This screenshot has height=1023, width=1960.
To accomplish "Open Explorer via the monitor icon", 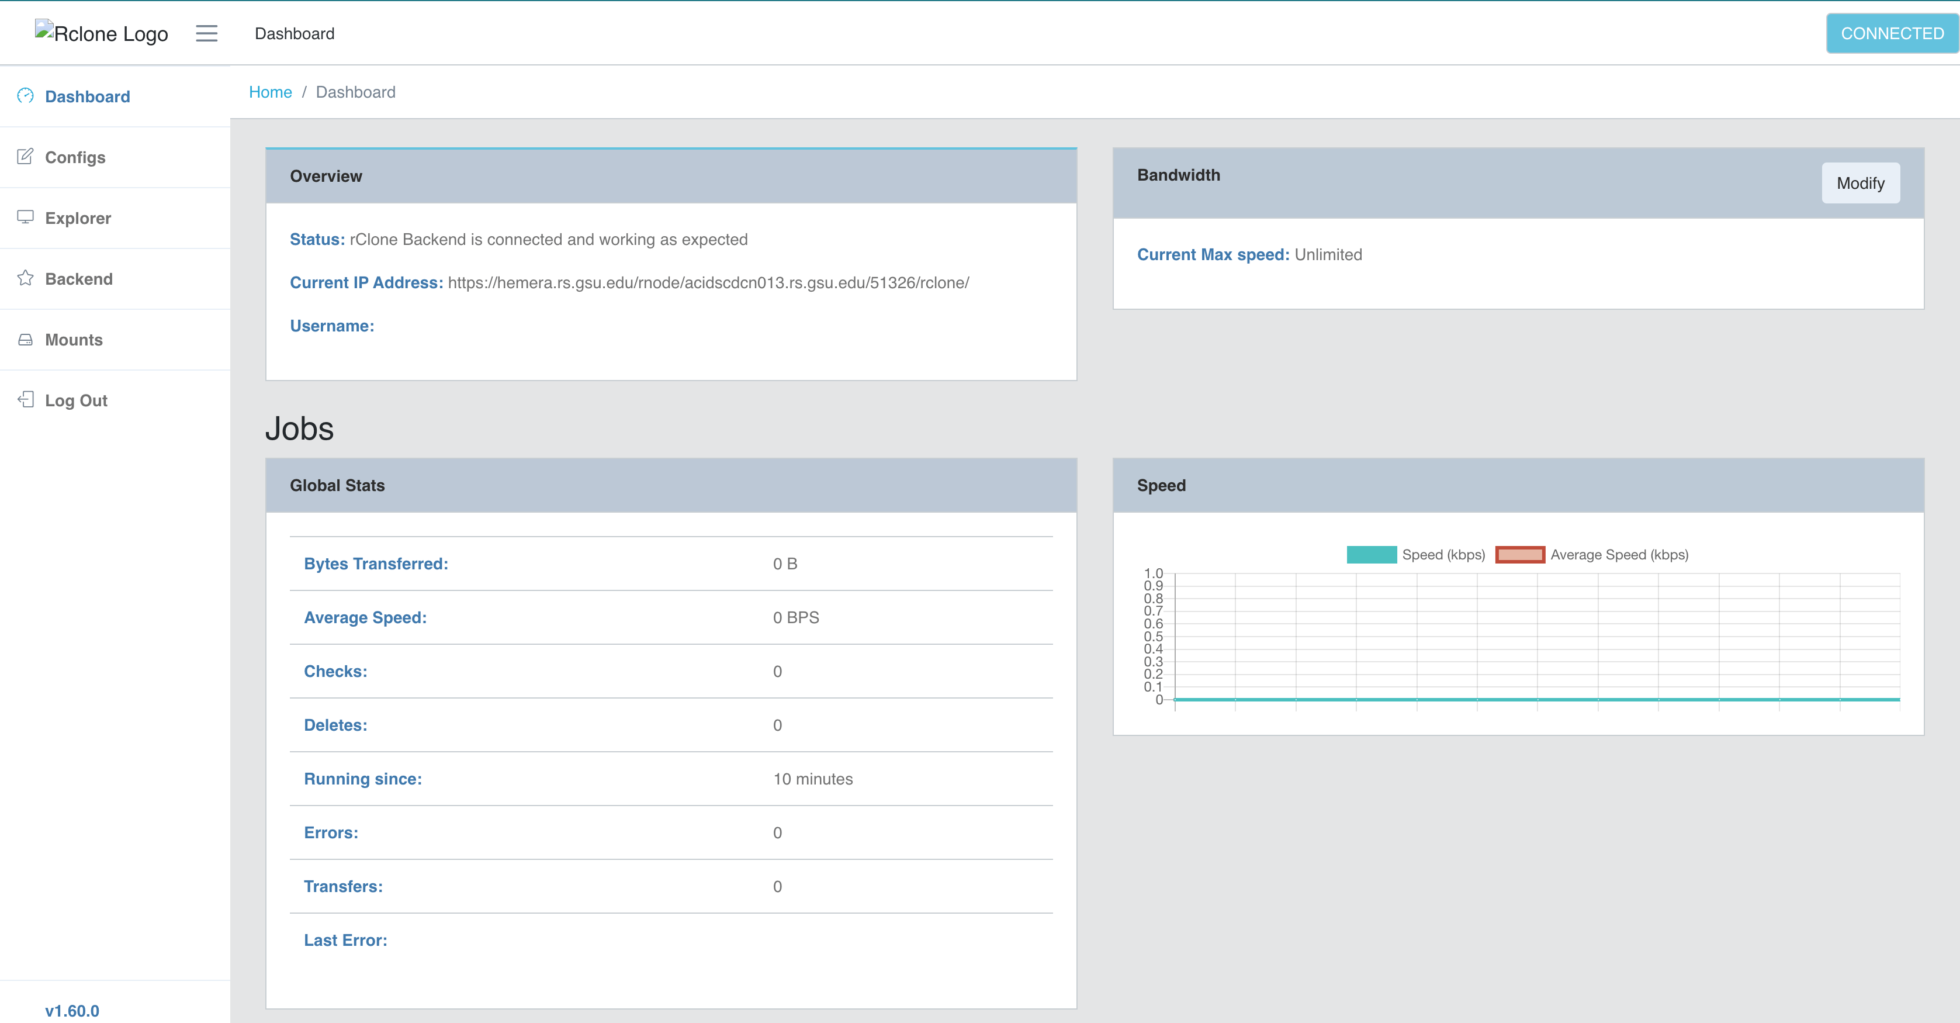I will coord(25,217).
